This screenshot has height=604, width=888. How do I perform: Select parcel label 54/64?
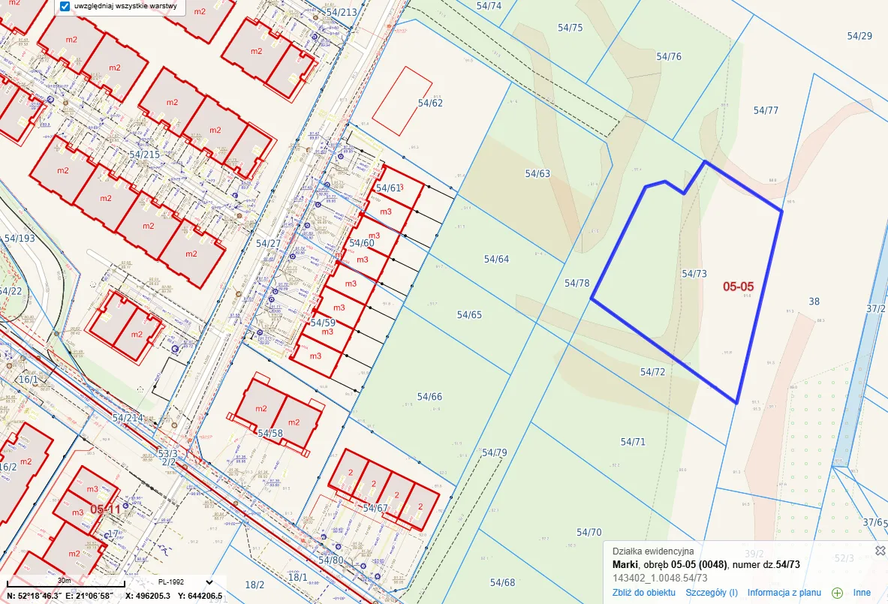pyautogui.click(x=496, y=260)
